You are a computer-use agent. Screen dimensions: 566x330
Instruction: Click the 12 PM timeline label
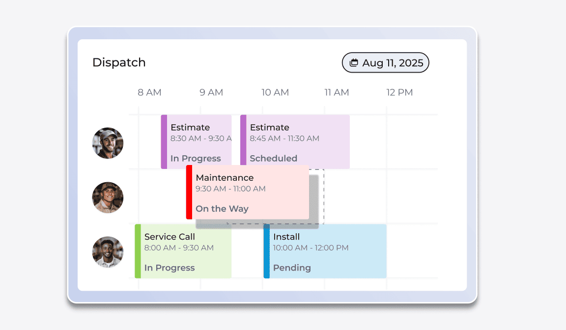(399, 92)
